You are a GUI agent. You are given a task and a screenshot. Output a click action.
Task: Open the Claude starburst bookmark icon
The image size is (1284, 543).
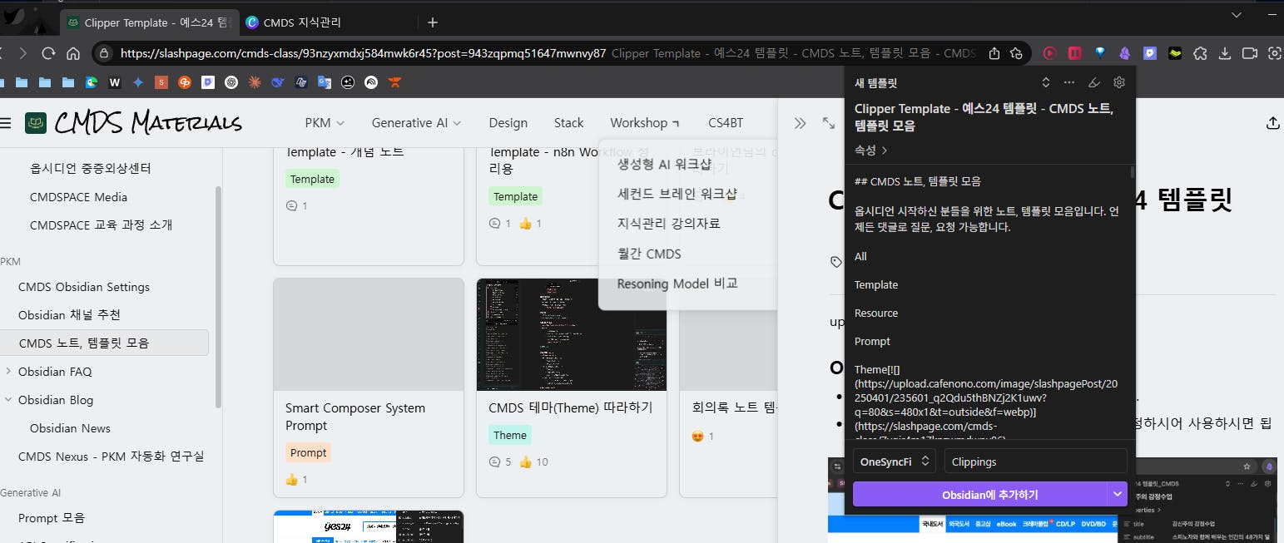pos(255,82)
